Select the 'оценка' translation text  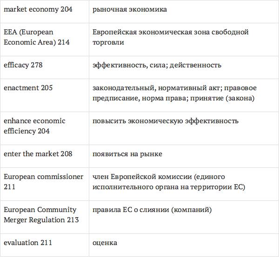105,243
